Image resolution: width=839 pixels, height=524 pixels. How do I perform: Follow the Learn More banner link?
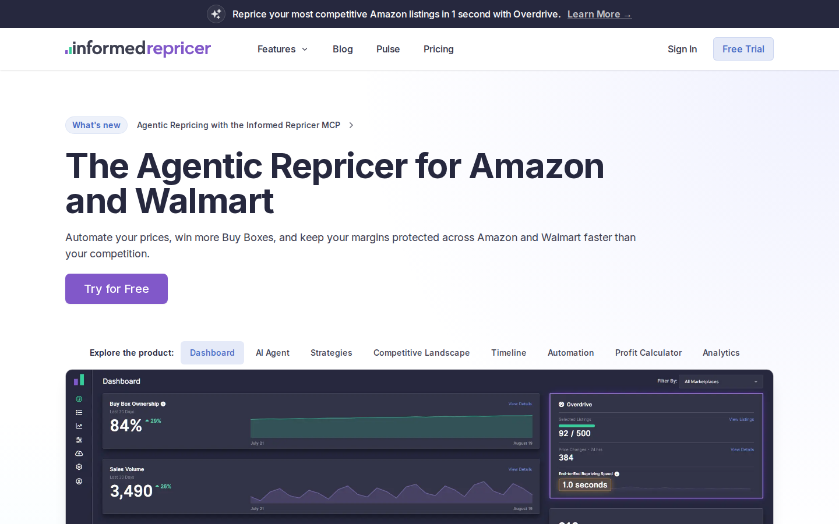click(600, 14)
